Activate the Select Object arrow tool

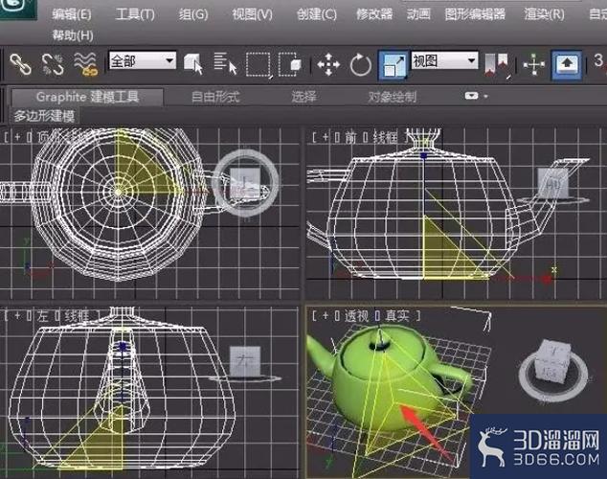193,64
